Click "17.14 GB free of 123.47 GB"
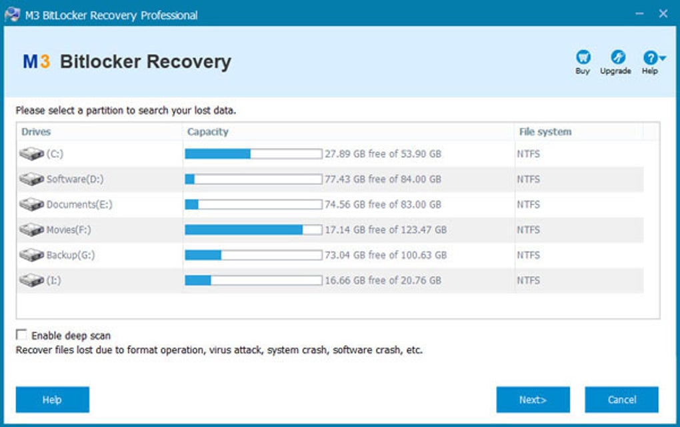 385,230
